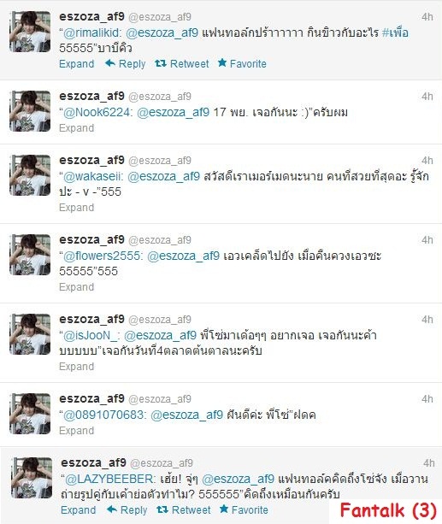Open the @LAZYBEEBER mention link

point(109,480)
